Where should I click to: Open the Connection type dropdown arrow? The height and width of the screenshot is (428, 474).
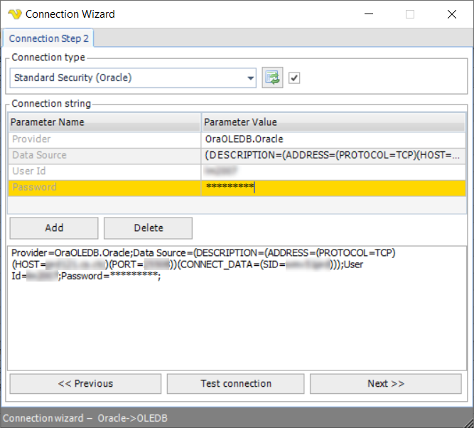coord(250,78)
